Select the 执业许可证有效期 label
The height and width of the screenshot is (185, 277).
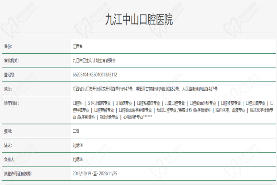(18, 174)
